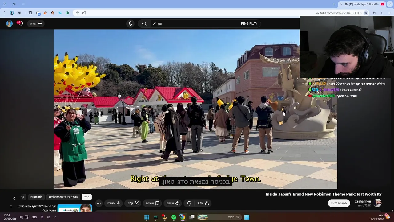Open zzshannon channel avatar
Viewport: 394px width, 222px height.
click(x=377, y=203)
